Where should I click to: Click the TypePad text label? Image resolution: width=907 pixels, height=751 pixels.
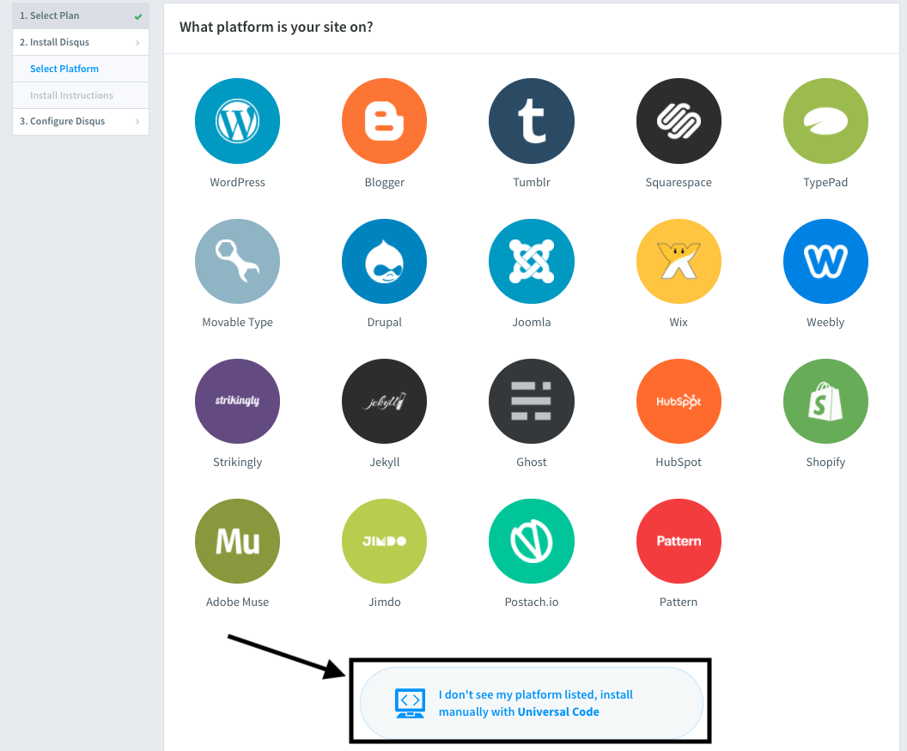point(825,183)
